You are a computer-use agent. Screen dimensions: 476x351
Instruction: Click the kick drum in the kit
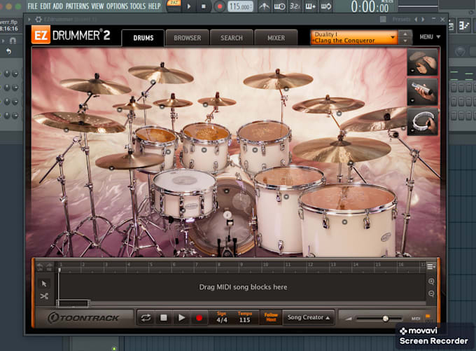[226, 216]
